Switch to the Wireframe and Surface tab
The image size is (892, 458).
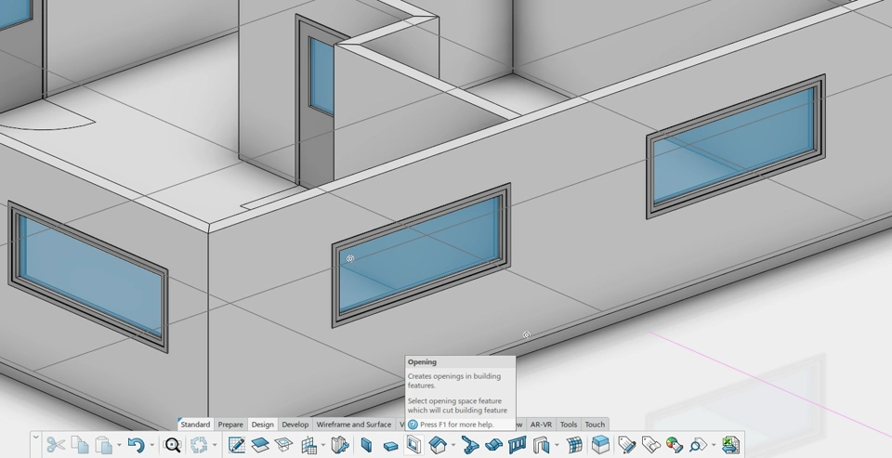tap(354, 425)
